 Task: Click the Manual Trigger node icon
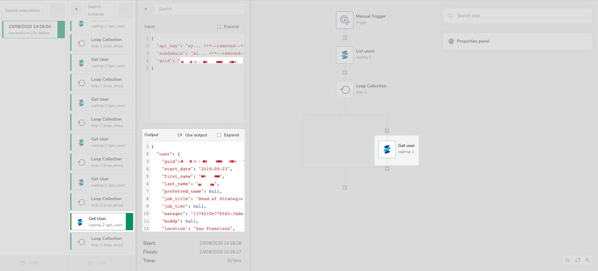point(345,20)
